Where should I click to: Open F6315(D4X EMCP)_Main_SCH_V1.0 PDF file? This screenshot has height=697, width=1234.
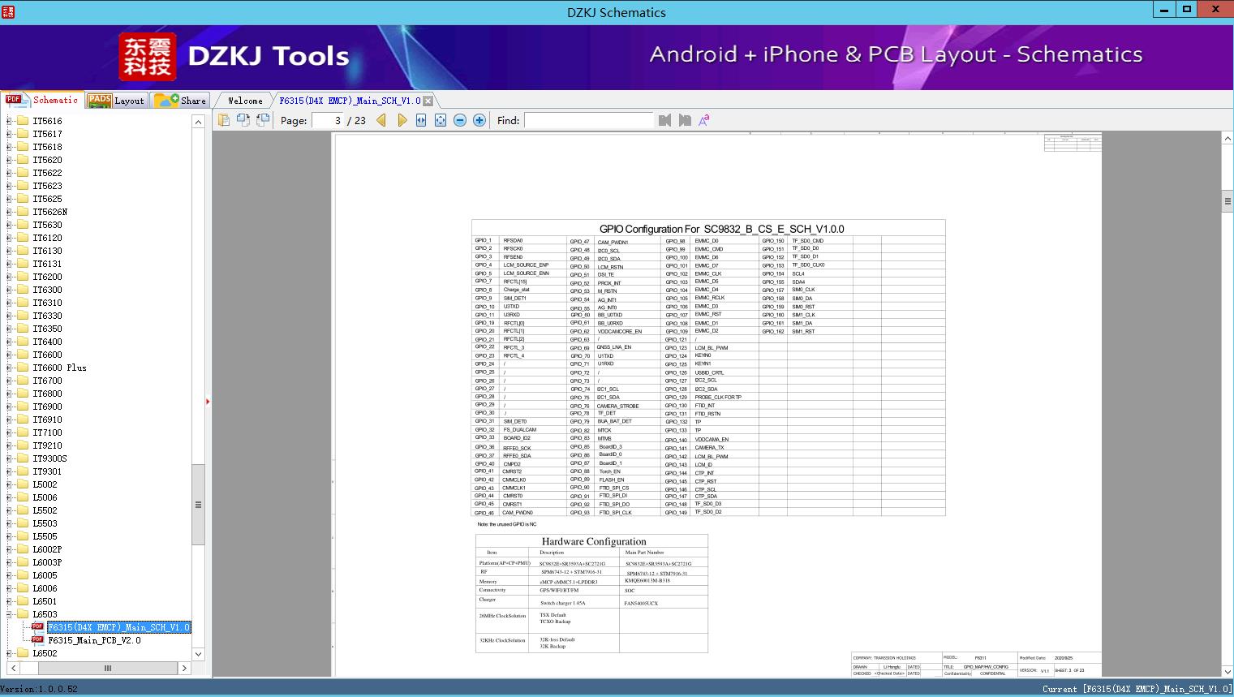point(118,627)
